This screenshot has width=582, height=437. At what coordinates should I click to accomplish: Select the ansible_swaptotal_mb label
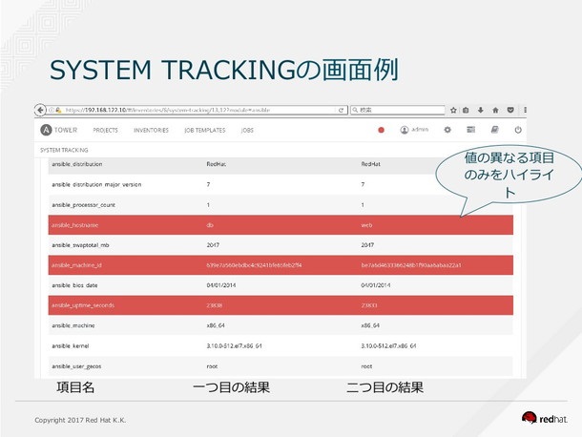pyautogui.click(x=80, y=245)
